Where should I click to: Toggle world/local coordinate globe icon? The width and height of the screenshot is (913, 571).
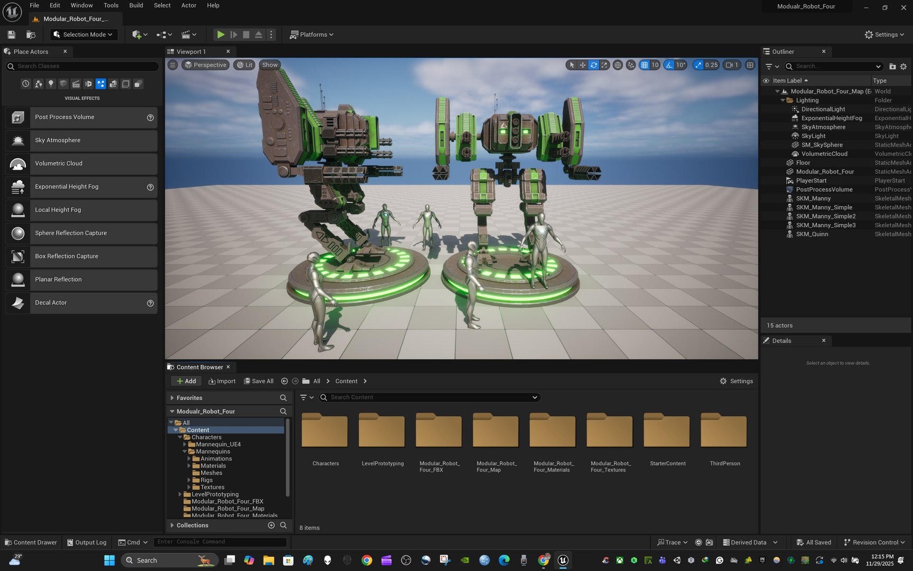[x=617, y=65]
